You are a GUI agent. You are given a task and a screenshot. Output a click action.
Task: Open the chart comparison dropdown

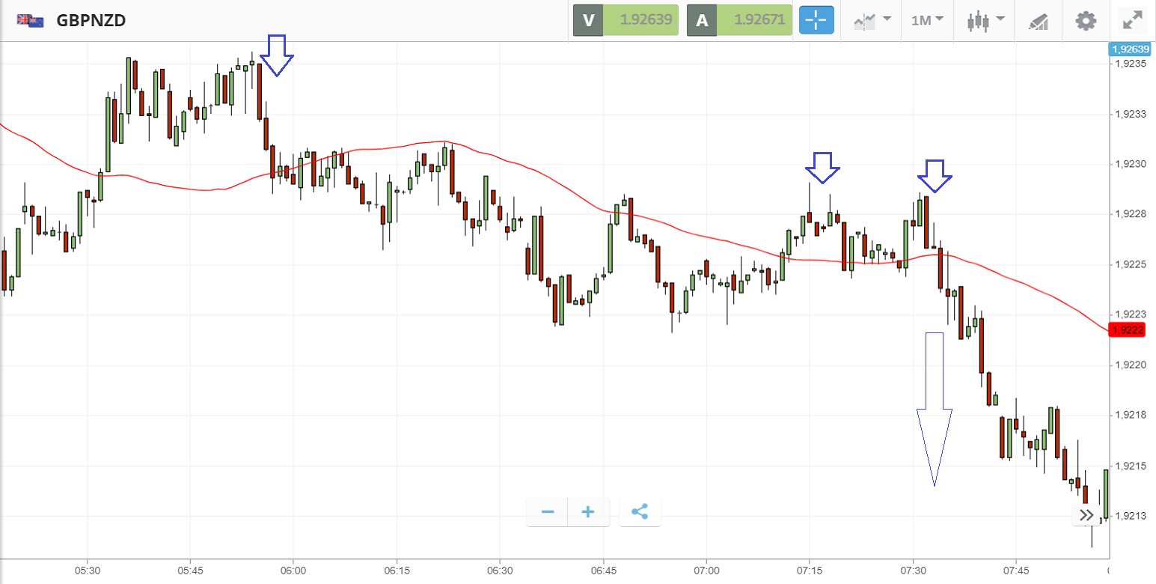click(872, 20)
